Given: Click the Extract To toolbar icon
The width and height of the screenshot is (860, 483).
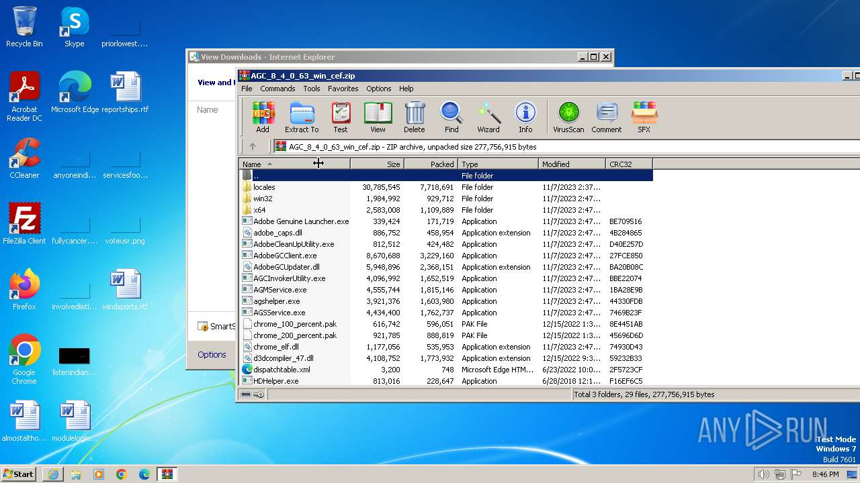Looking at the screenshot, I should click(302, 117).
